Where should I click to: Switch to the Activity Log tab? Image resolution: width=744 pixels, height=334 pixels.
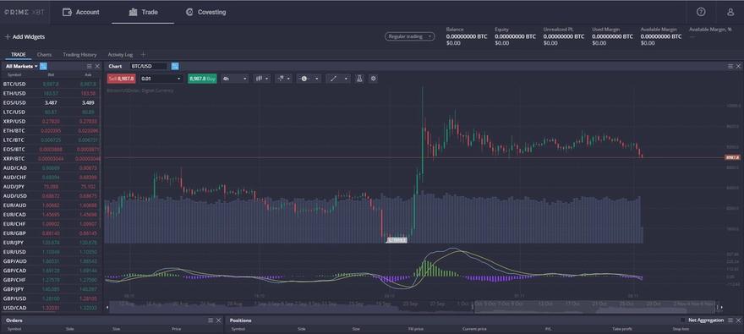[x=121, y=55]
